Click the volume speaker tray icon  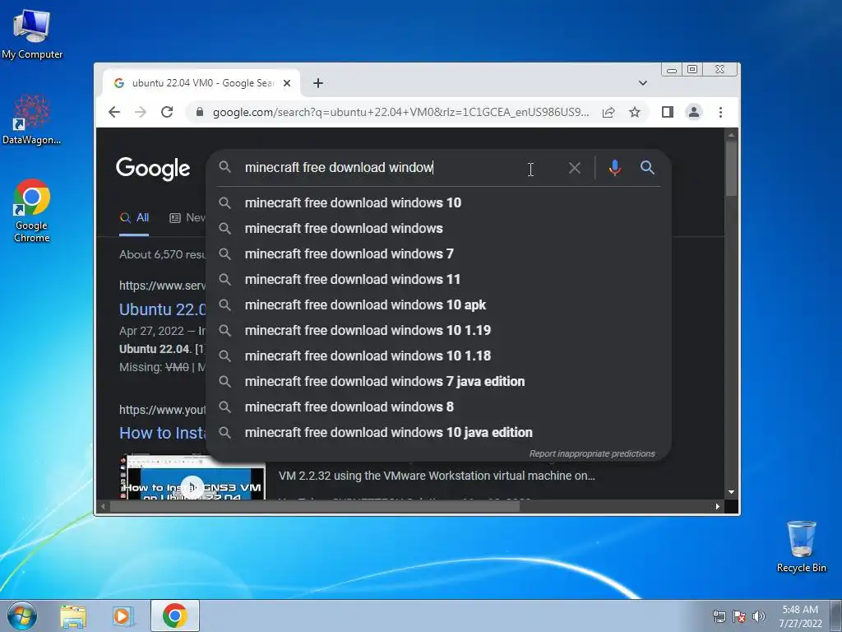759,616
